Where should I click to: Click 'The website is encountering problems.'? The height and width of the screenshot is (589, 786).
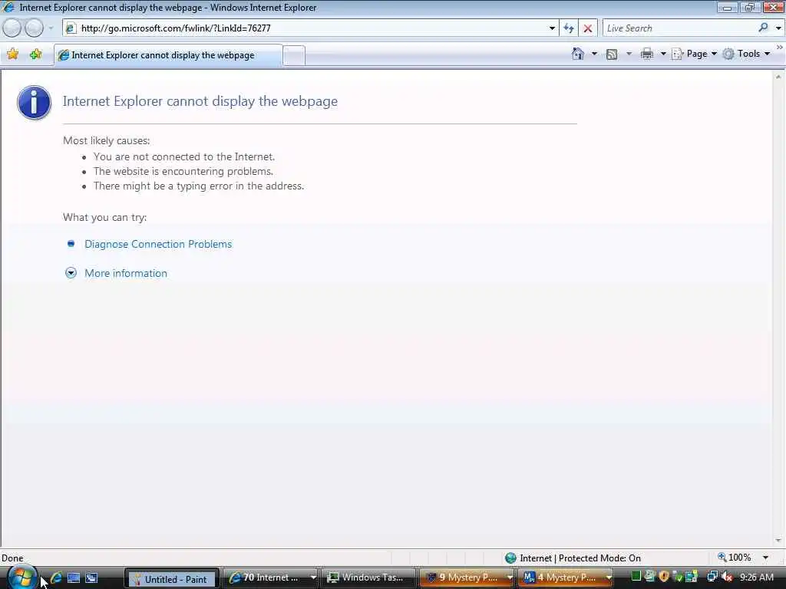(183, 171)
